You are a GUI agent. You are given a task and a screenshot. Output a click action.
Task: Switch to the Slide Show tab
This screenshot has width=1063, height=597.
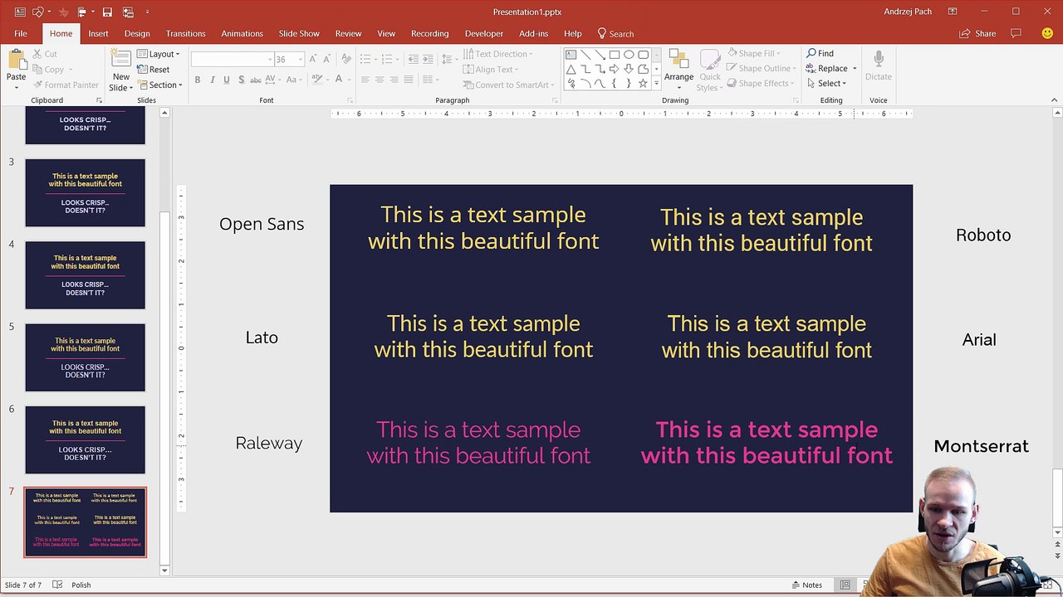click(x=299, y=33)
